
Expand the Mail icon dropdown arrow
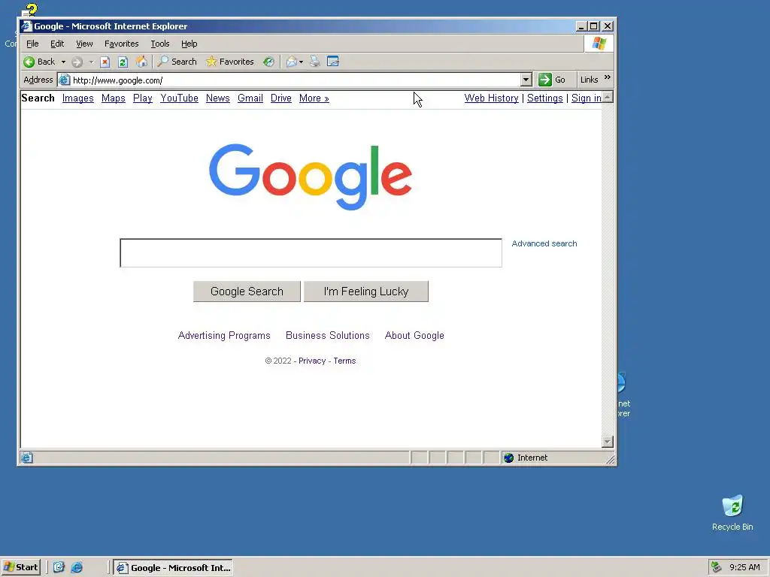click(x=301, y=62)
